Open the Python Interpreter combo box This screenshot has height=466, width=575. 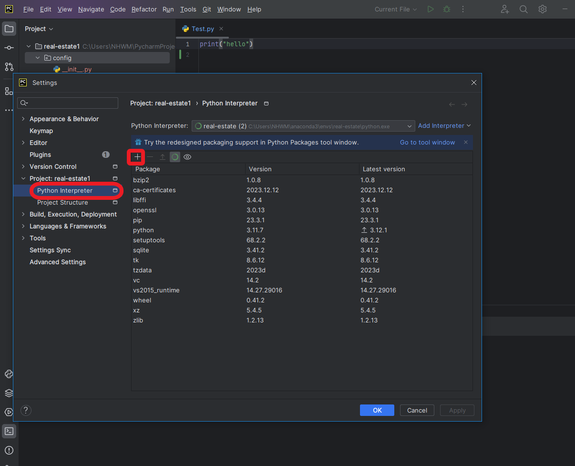(x=303, y=126)
